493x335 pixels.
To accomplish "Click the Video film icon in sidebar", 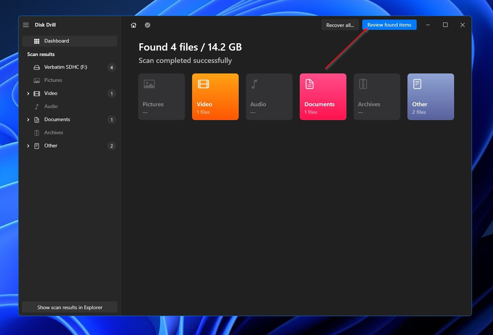I will [x=37, y=93].
